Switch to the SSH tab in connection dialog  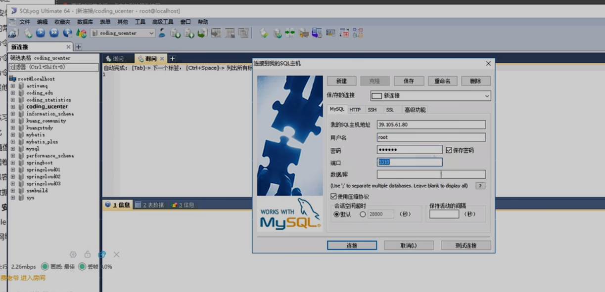(x=372, y=110)
